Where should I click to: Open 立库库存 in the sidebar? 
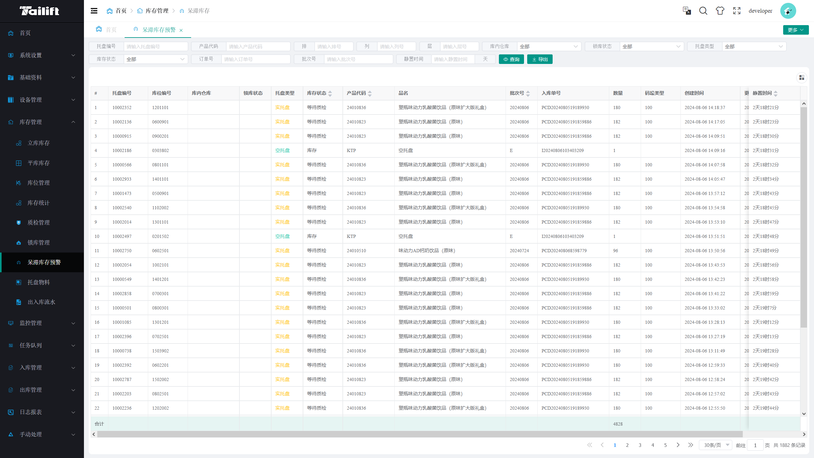pos(39,143)
